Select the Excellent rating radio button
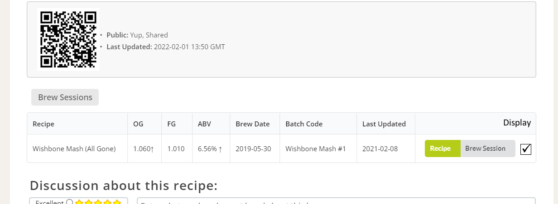 70,202
